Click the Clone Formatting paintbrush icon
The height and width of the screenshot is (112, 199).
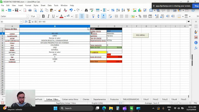pyautogui.click(x=60, y=10)
